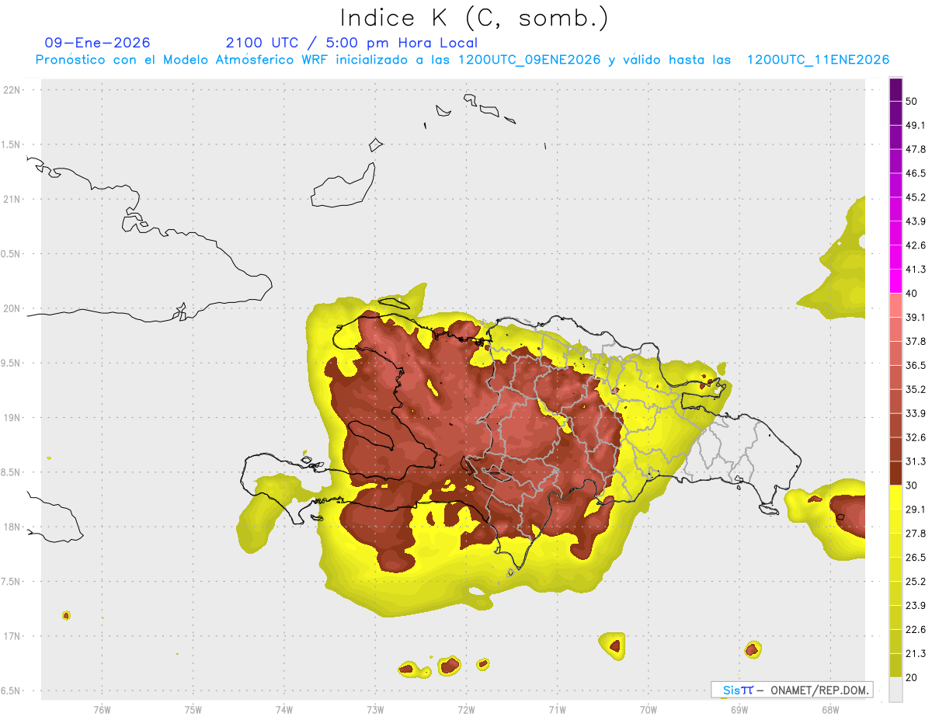Click the 22N latitude label
Viewport: 932px width, 720px height.
[x=12, y=90]
